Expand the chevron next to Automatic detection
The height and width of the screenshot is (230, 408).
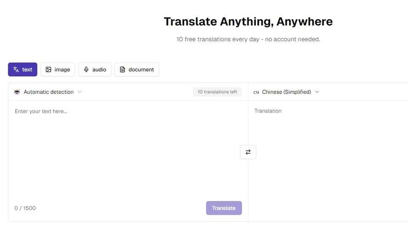tap(80, 92)
